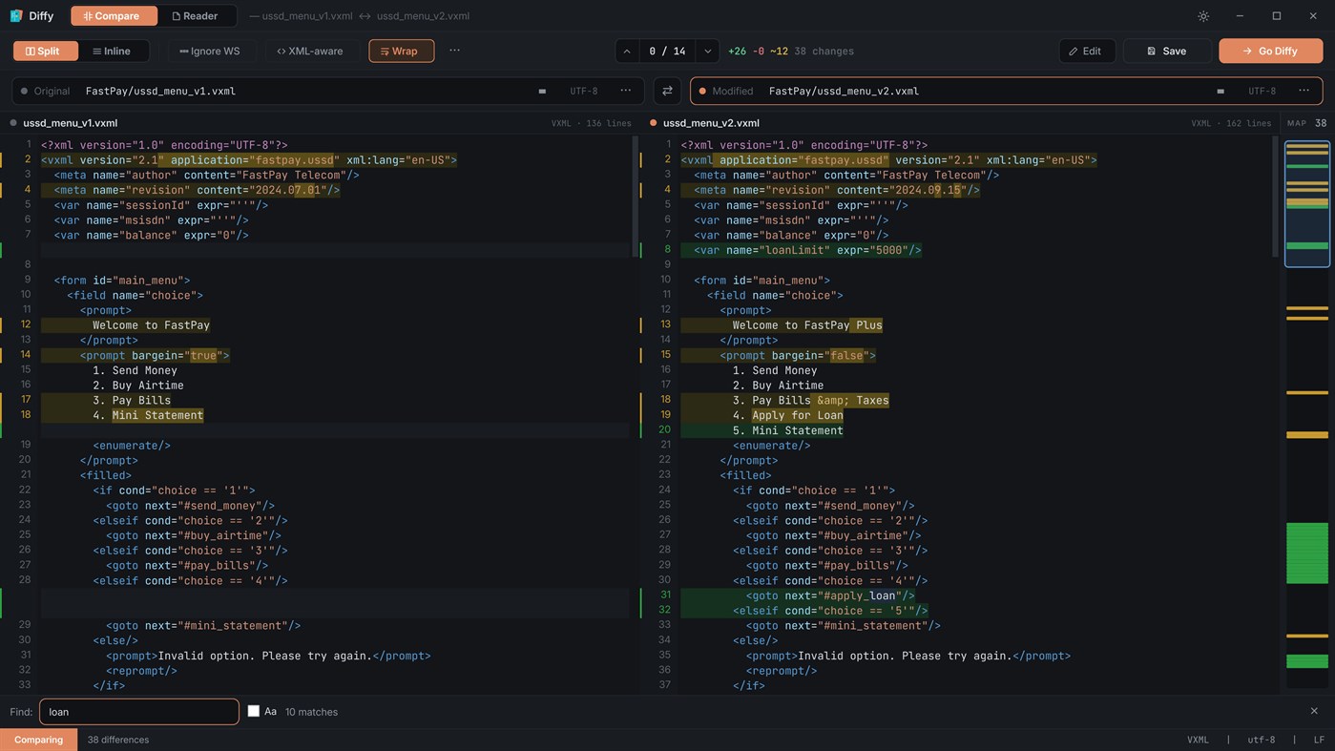Image resolution: width=1335 pixels, height=751 pixels.
Task: Jump to the next change
Action: [x=707, y=52]
